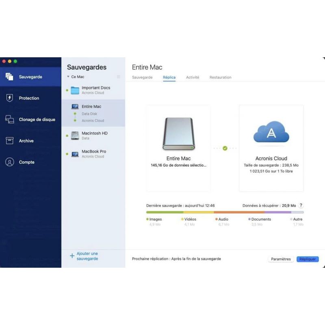
Task: Click the Acronis Cloud destination icon
Action: (x=271, y=132)
